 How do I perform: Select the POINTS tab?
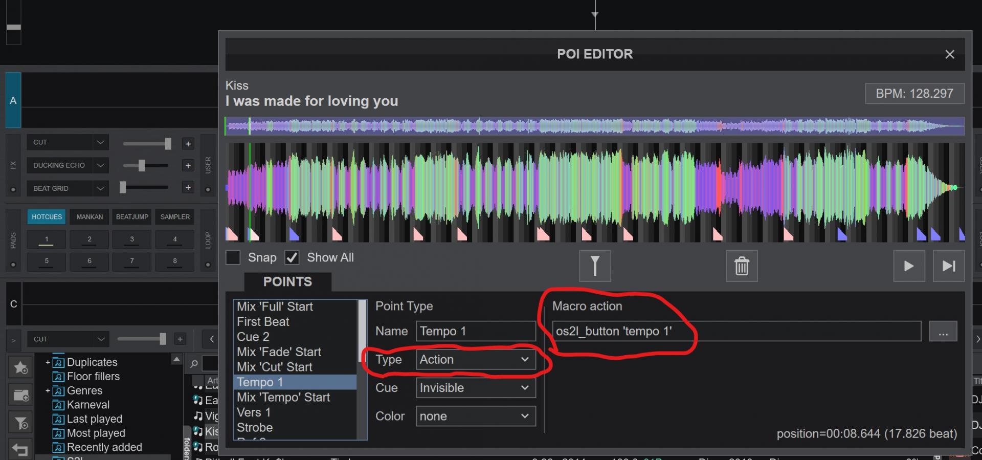pos(287,282)
